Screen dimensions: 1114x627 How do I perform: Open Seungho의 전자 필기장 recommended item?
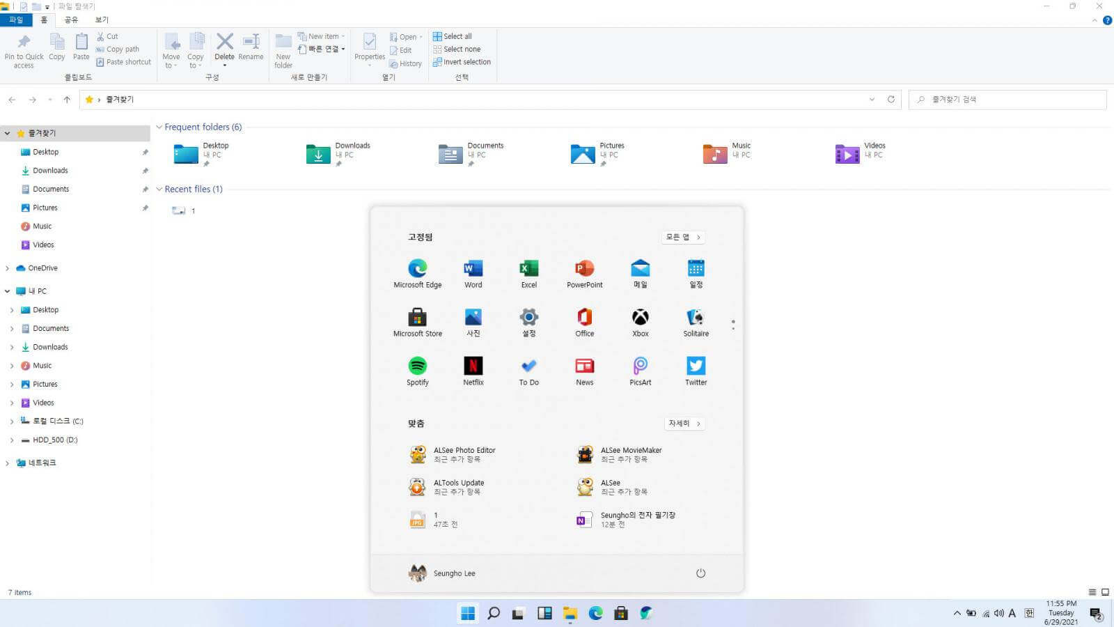(x=627, y=519)
